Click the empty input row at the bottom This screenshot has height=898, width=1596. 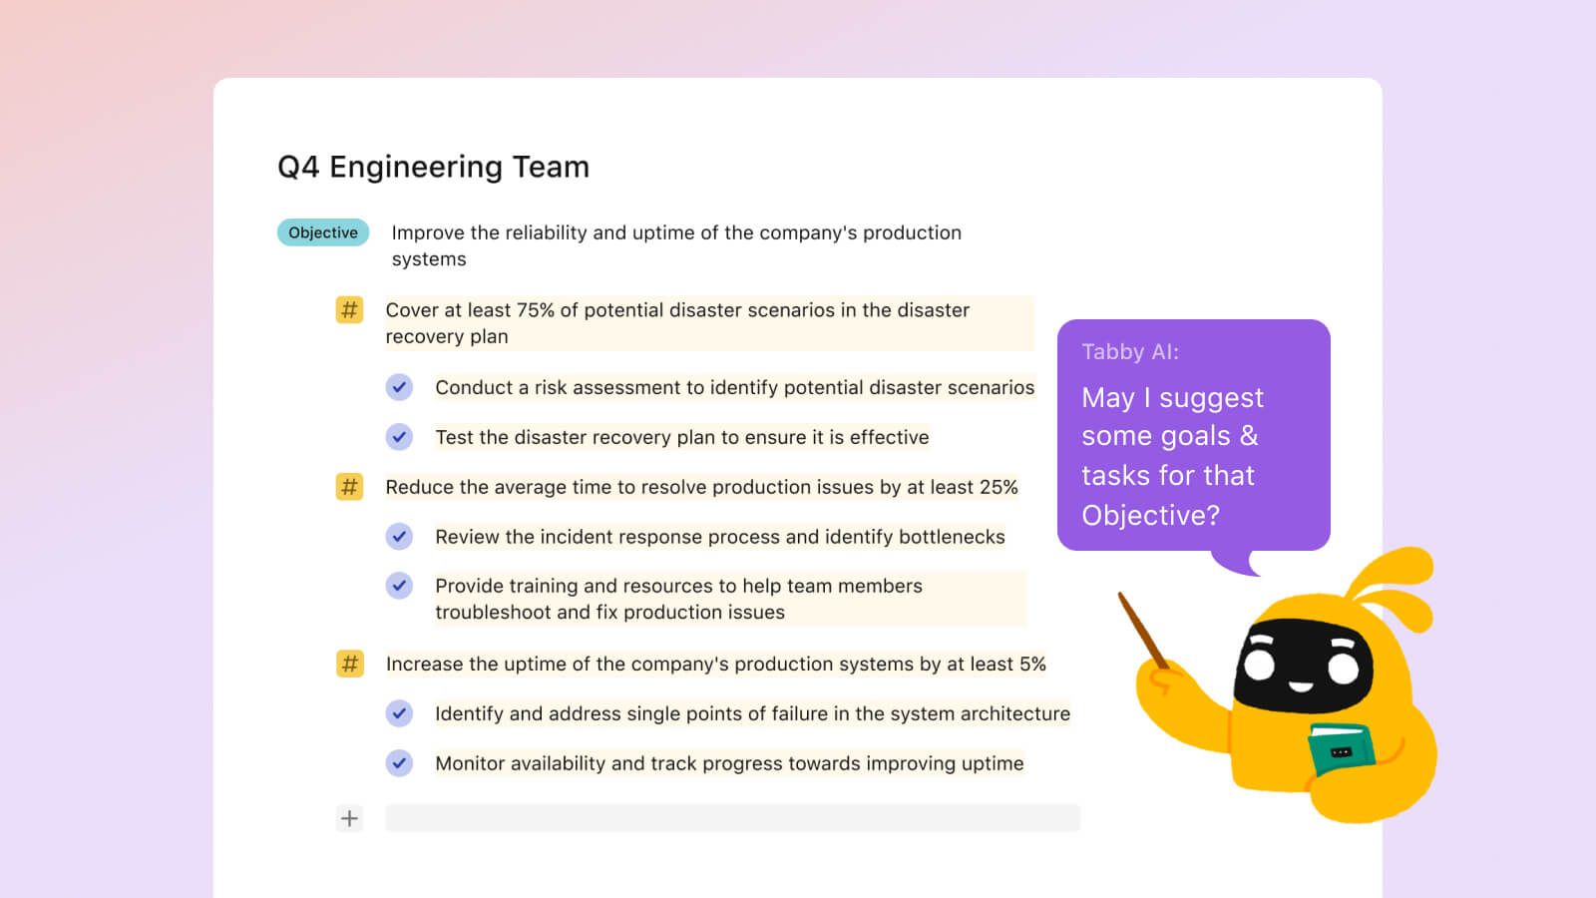[x=731, y=818]
